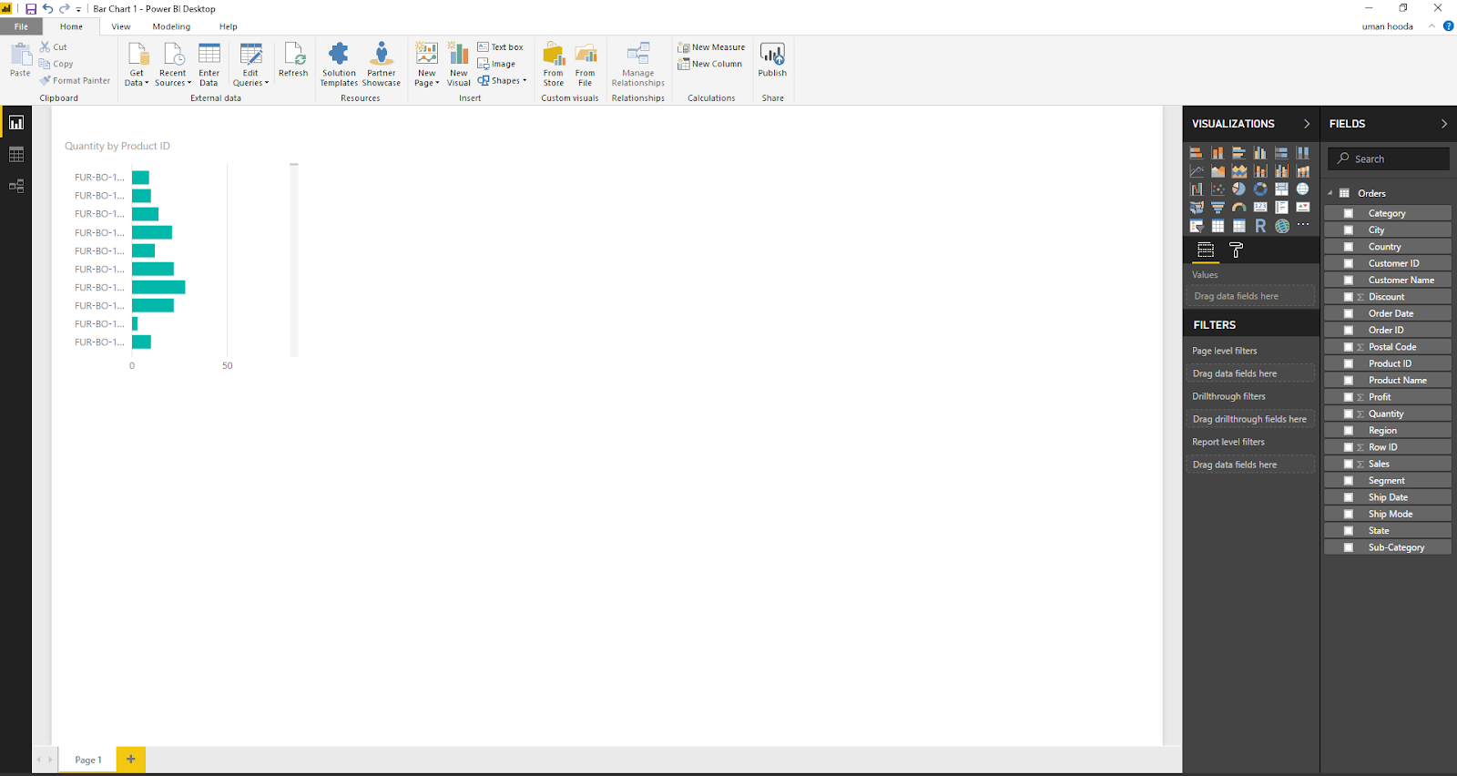
Task: Pick the Line chart visualization
Action: [1197, 171]
